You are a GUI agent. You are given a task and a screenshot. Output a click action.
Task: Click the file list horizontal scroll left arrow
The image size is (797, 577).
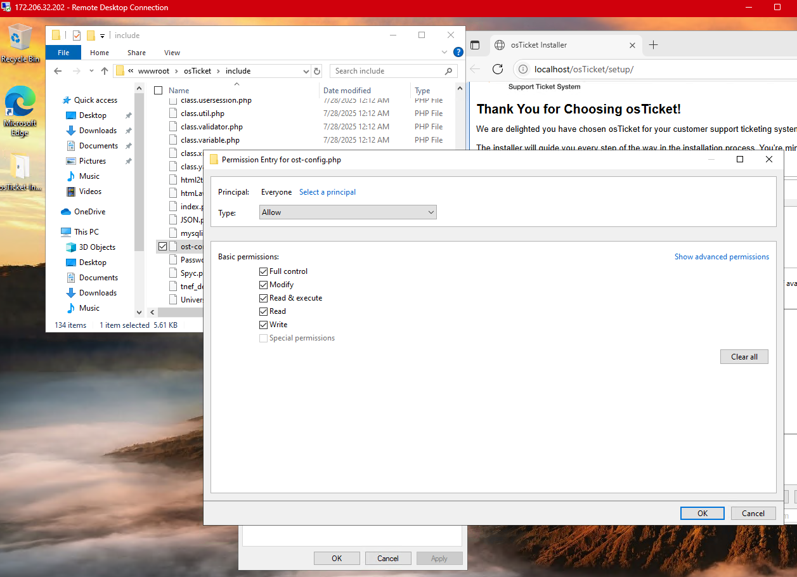pos(152,312)
